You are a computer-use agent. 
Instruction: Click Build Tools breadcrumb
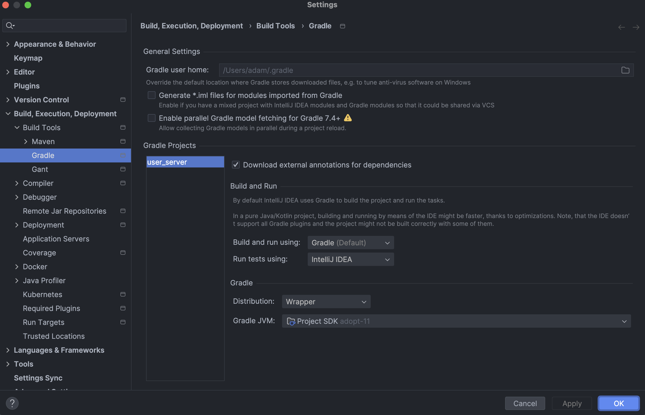pyautogui.click(x=275, y=26)
